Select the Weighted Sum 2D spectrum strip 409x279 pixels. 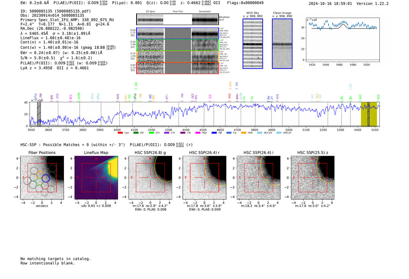coord(177,19)
